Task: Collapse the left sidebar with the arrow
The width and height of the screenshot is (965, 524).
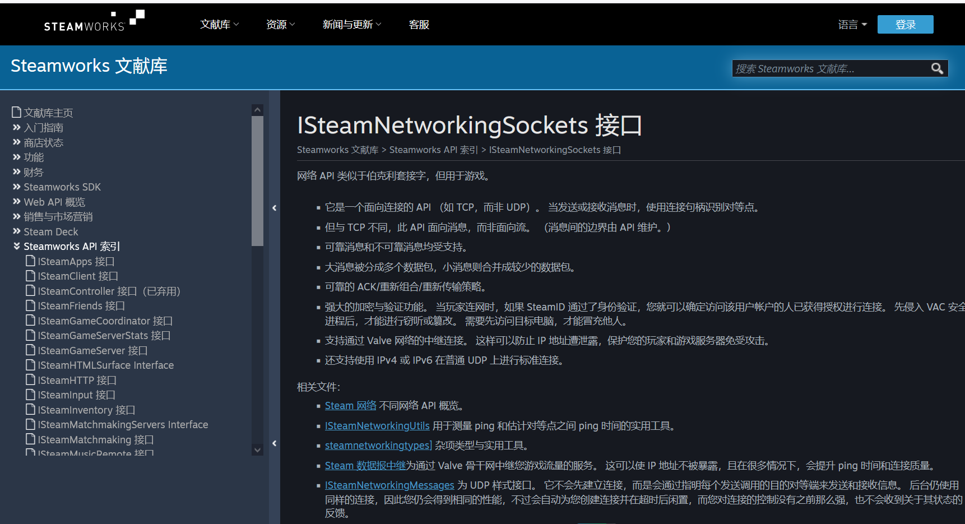Action: pos(274,207)
